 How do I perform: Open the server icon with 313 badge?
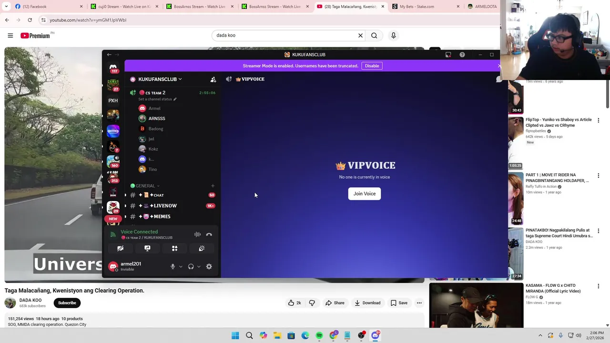tap(113, 177)
